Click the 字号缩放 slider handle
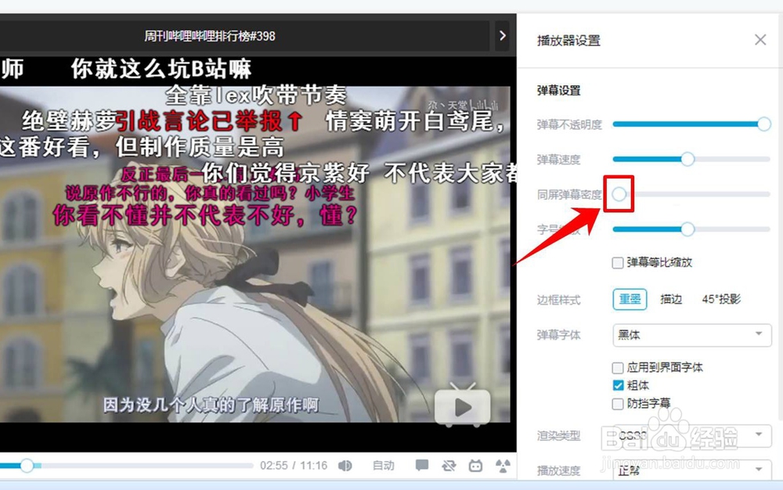 [x=687, y=229]
